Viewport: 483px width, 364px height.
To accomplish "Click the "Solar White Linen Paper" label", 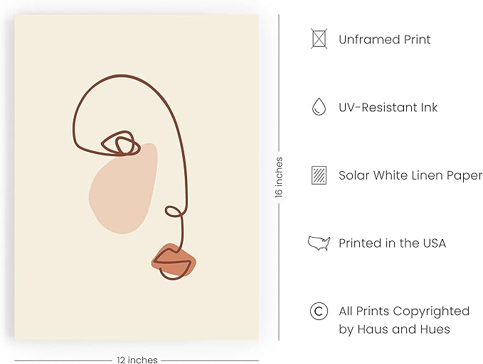I will coord(410,175).
